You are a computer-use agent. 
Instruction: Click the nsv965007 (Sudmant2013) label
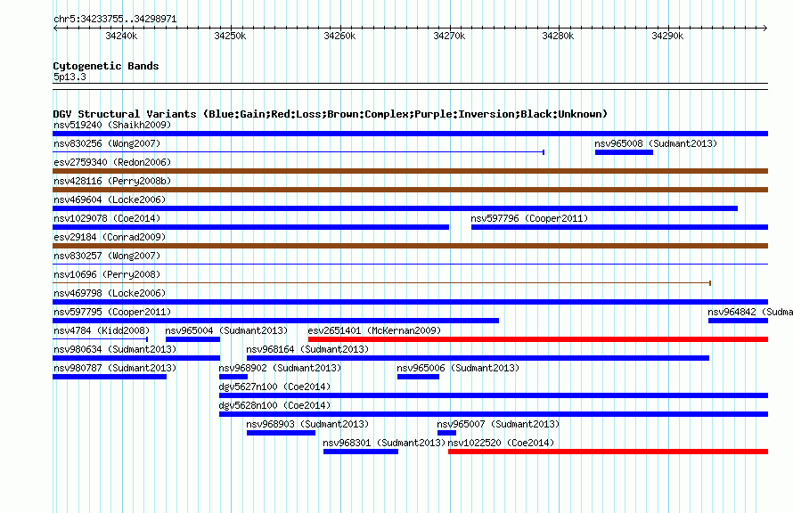point(498,424)
